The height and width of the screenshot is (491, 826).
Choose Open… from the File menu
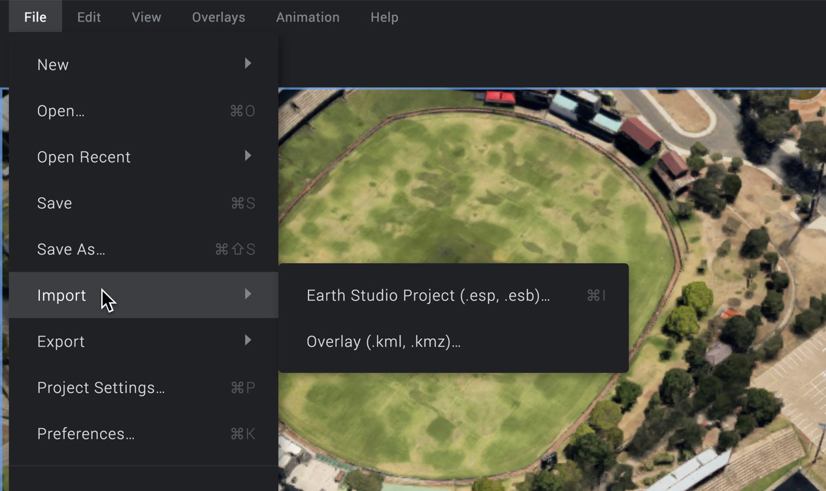click(x=61, y=111)
